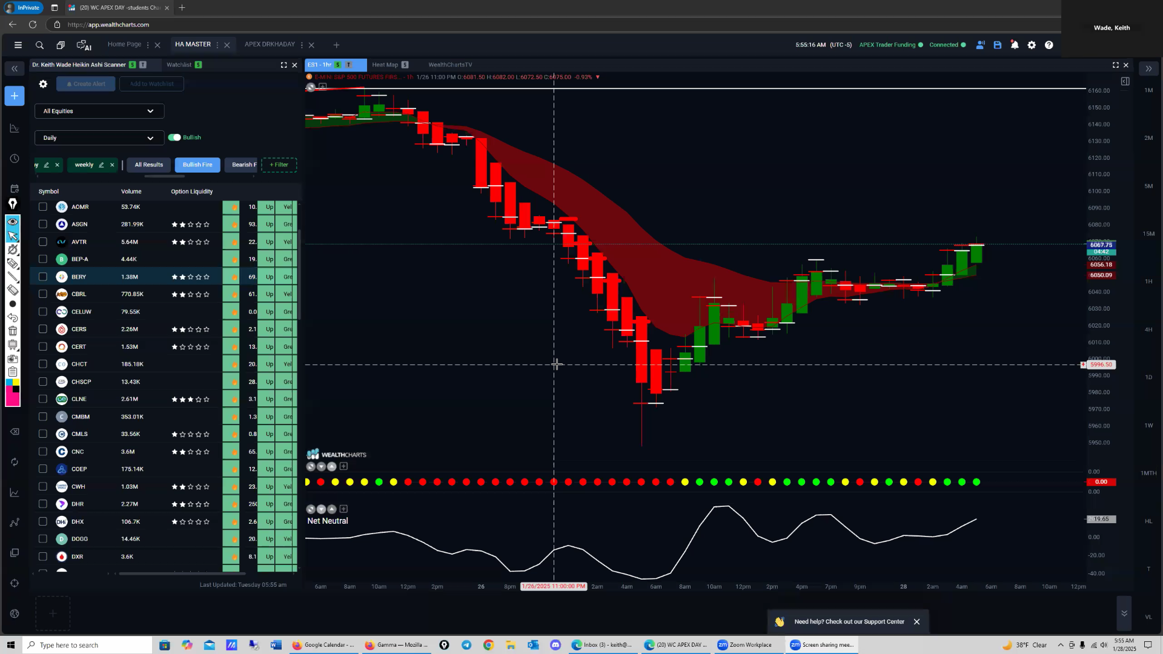Click the undo arrow in drawing toolbar
1163x654 pixels.
13,317
